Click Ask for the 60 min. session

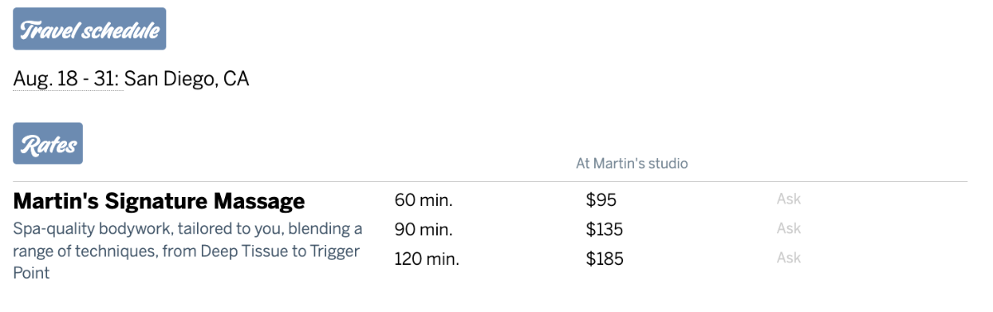(x=789, y=199)
